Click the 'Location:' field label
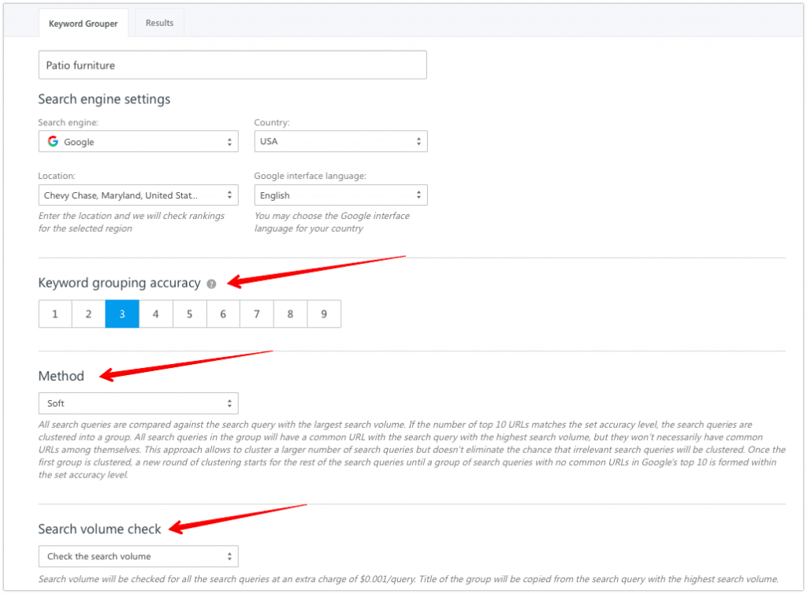This screenshot has height=594, width=807. click(x=57, y=176)
